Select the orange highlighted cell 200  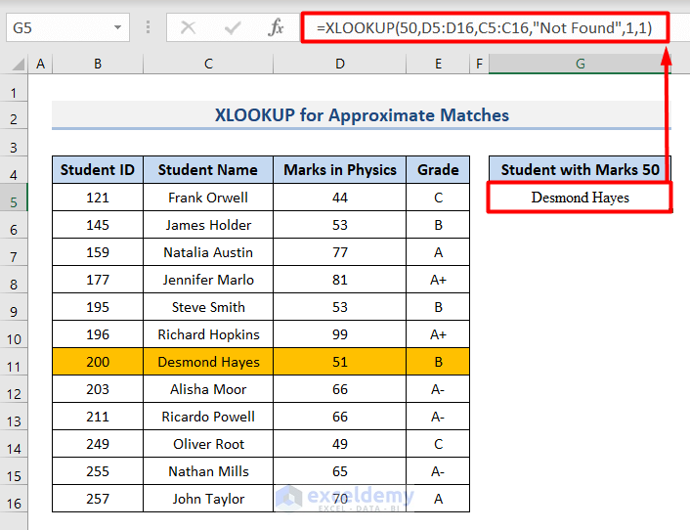pyautogui.click(x=98, y=362)
